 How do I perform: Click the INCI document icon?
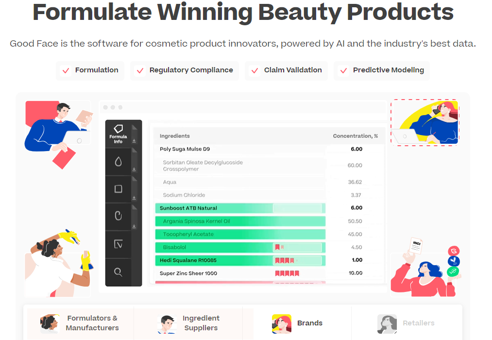(416, 246)
